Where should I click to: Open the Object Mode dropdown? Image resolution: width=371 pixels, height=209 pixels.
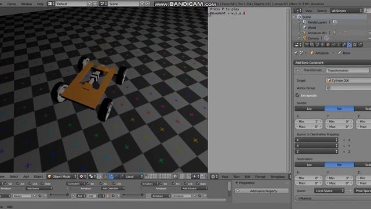click(62, 176)
